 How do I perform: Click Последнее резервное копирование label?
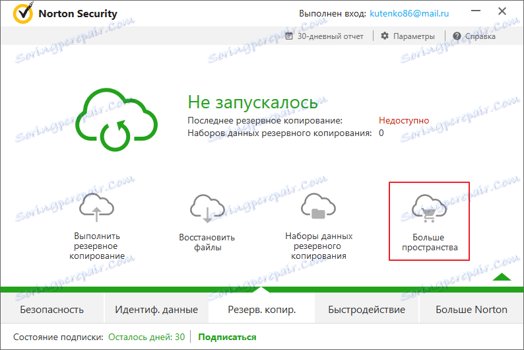click(x=265, y=120)
